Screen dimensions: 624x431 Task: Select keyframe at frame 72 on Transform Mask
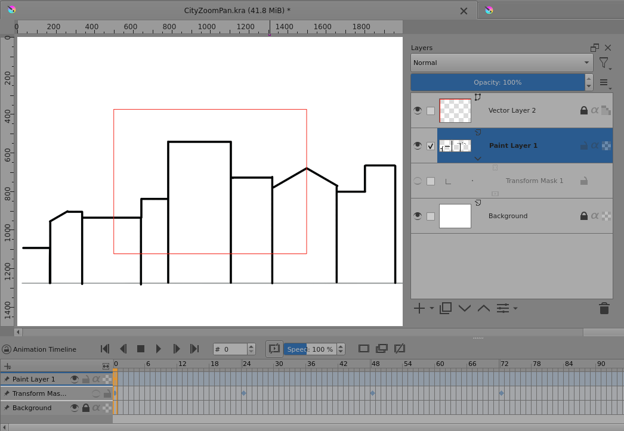(x=502, y=393)
